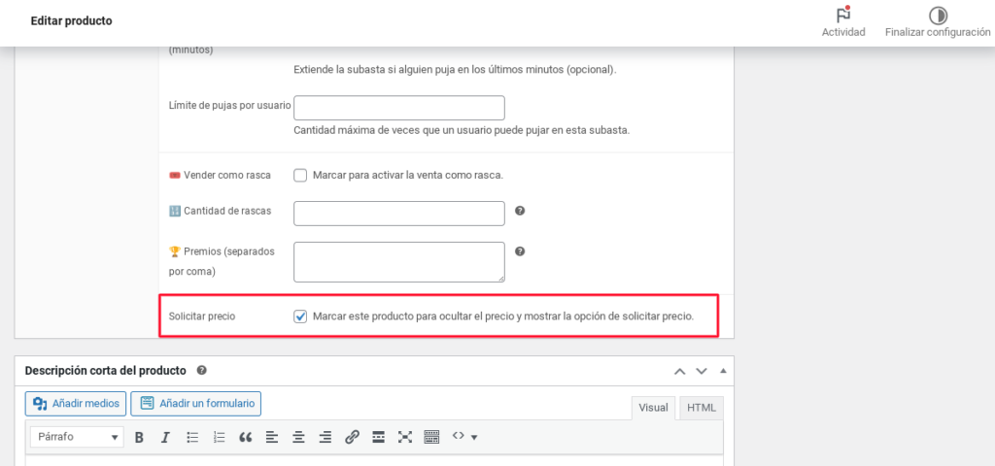This screenshot has width=995, height=466.
Task: Insert the Read More tag
Action: pyautogui.click(x=378, y=437)
